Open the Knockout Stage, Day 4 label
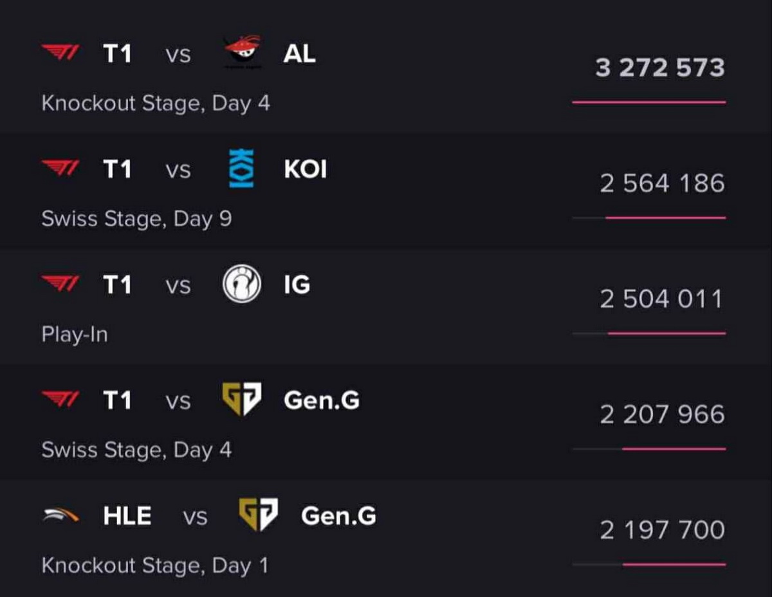The image size is (772, 597). point(156,103)
